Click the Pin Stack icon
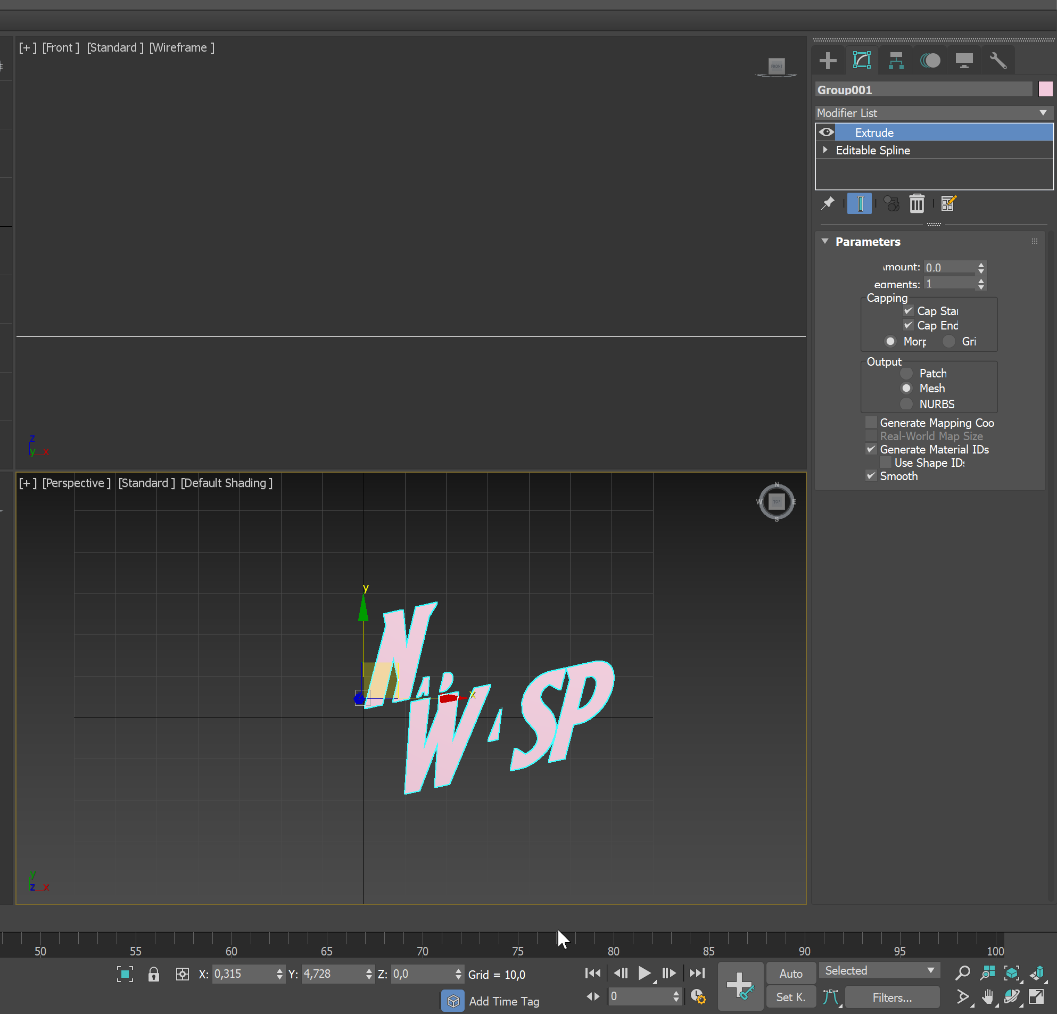 tap(828, 203)
